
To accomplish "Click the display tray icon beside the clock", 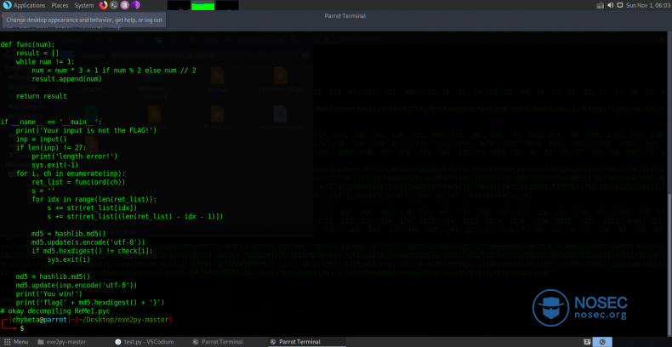I will click(x=620, y=6).
